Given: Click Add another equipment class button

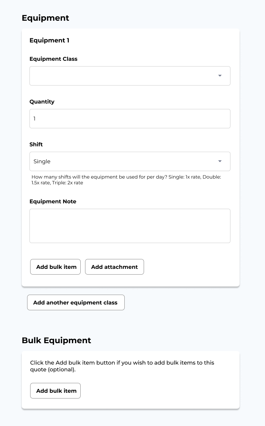Looking at the screenshot, I should point(76,302).
